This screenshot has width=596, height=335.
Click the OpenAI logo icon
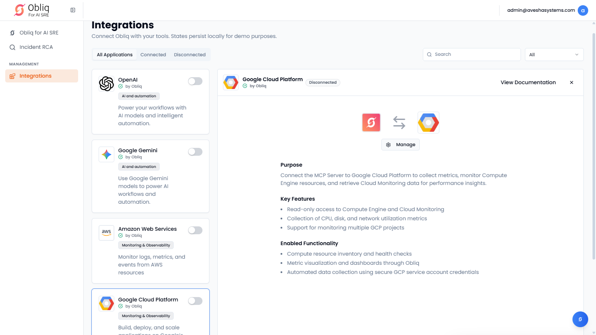click(x=106, y=84)
